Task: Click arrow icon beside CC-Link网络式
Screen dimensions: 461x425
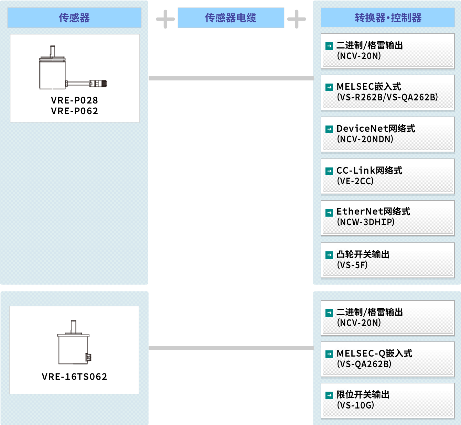Action: tap(329, 171)
